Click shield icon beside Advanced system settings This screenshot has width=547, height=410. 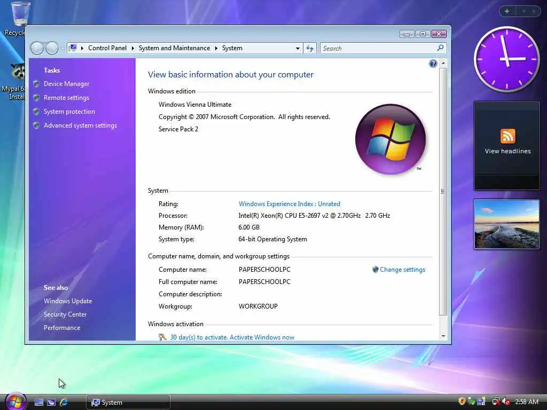click(36, 125)
